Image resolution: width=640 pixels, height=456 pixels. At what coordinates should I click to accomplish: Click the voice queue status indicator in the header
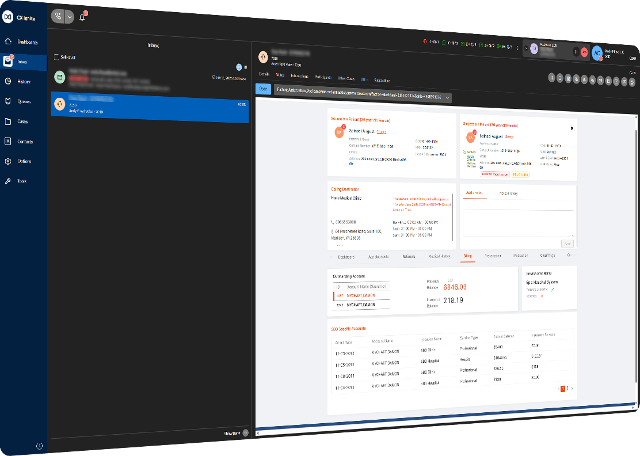coord(431,41)
